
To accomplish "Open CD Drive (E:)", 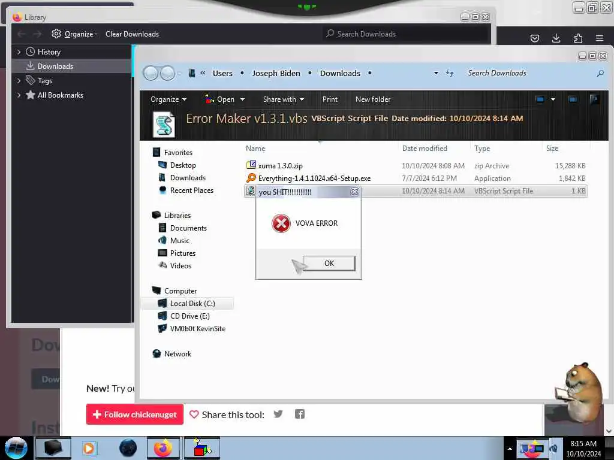I will pyautogui.click(x=190, y=316).
